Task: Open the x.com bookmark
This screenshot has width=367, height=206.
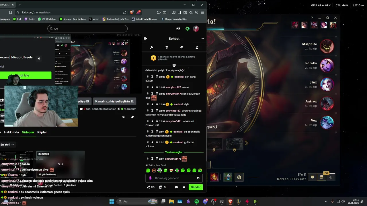Action: pos(94,19)
